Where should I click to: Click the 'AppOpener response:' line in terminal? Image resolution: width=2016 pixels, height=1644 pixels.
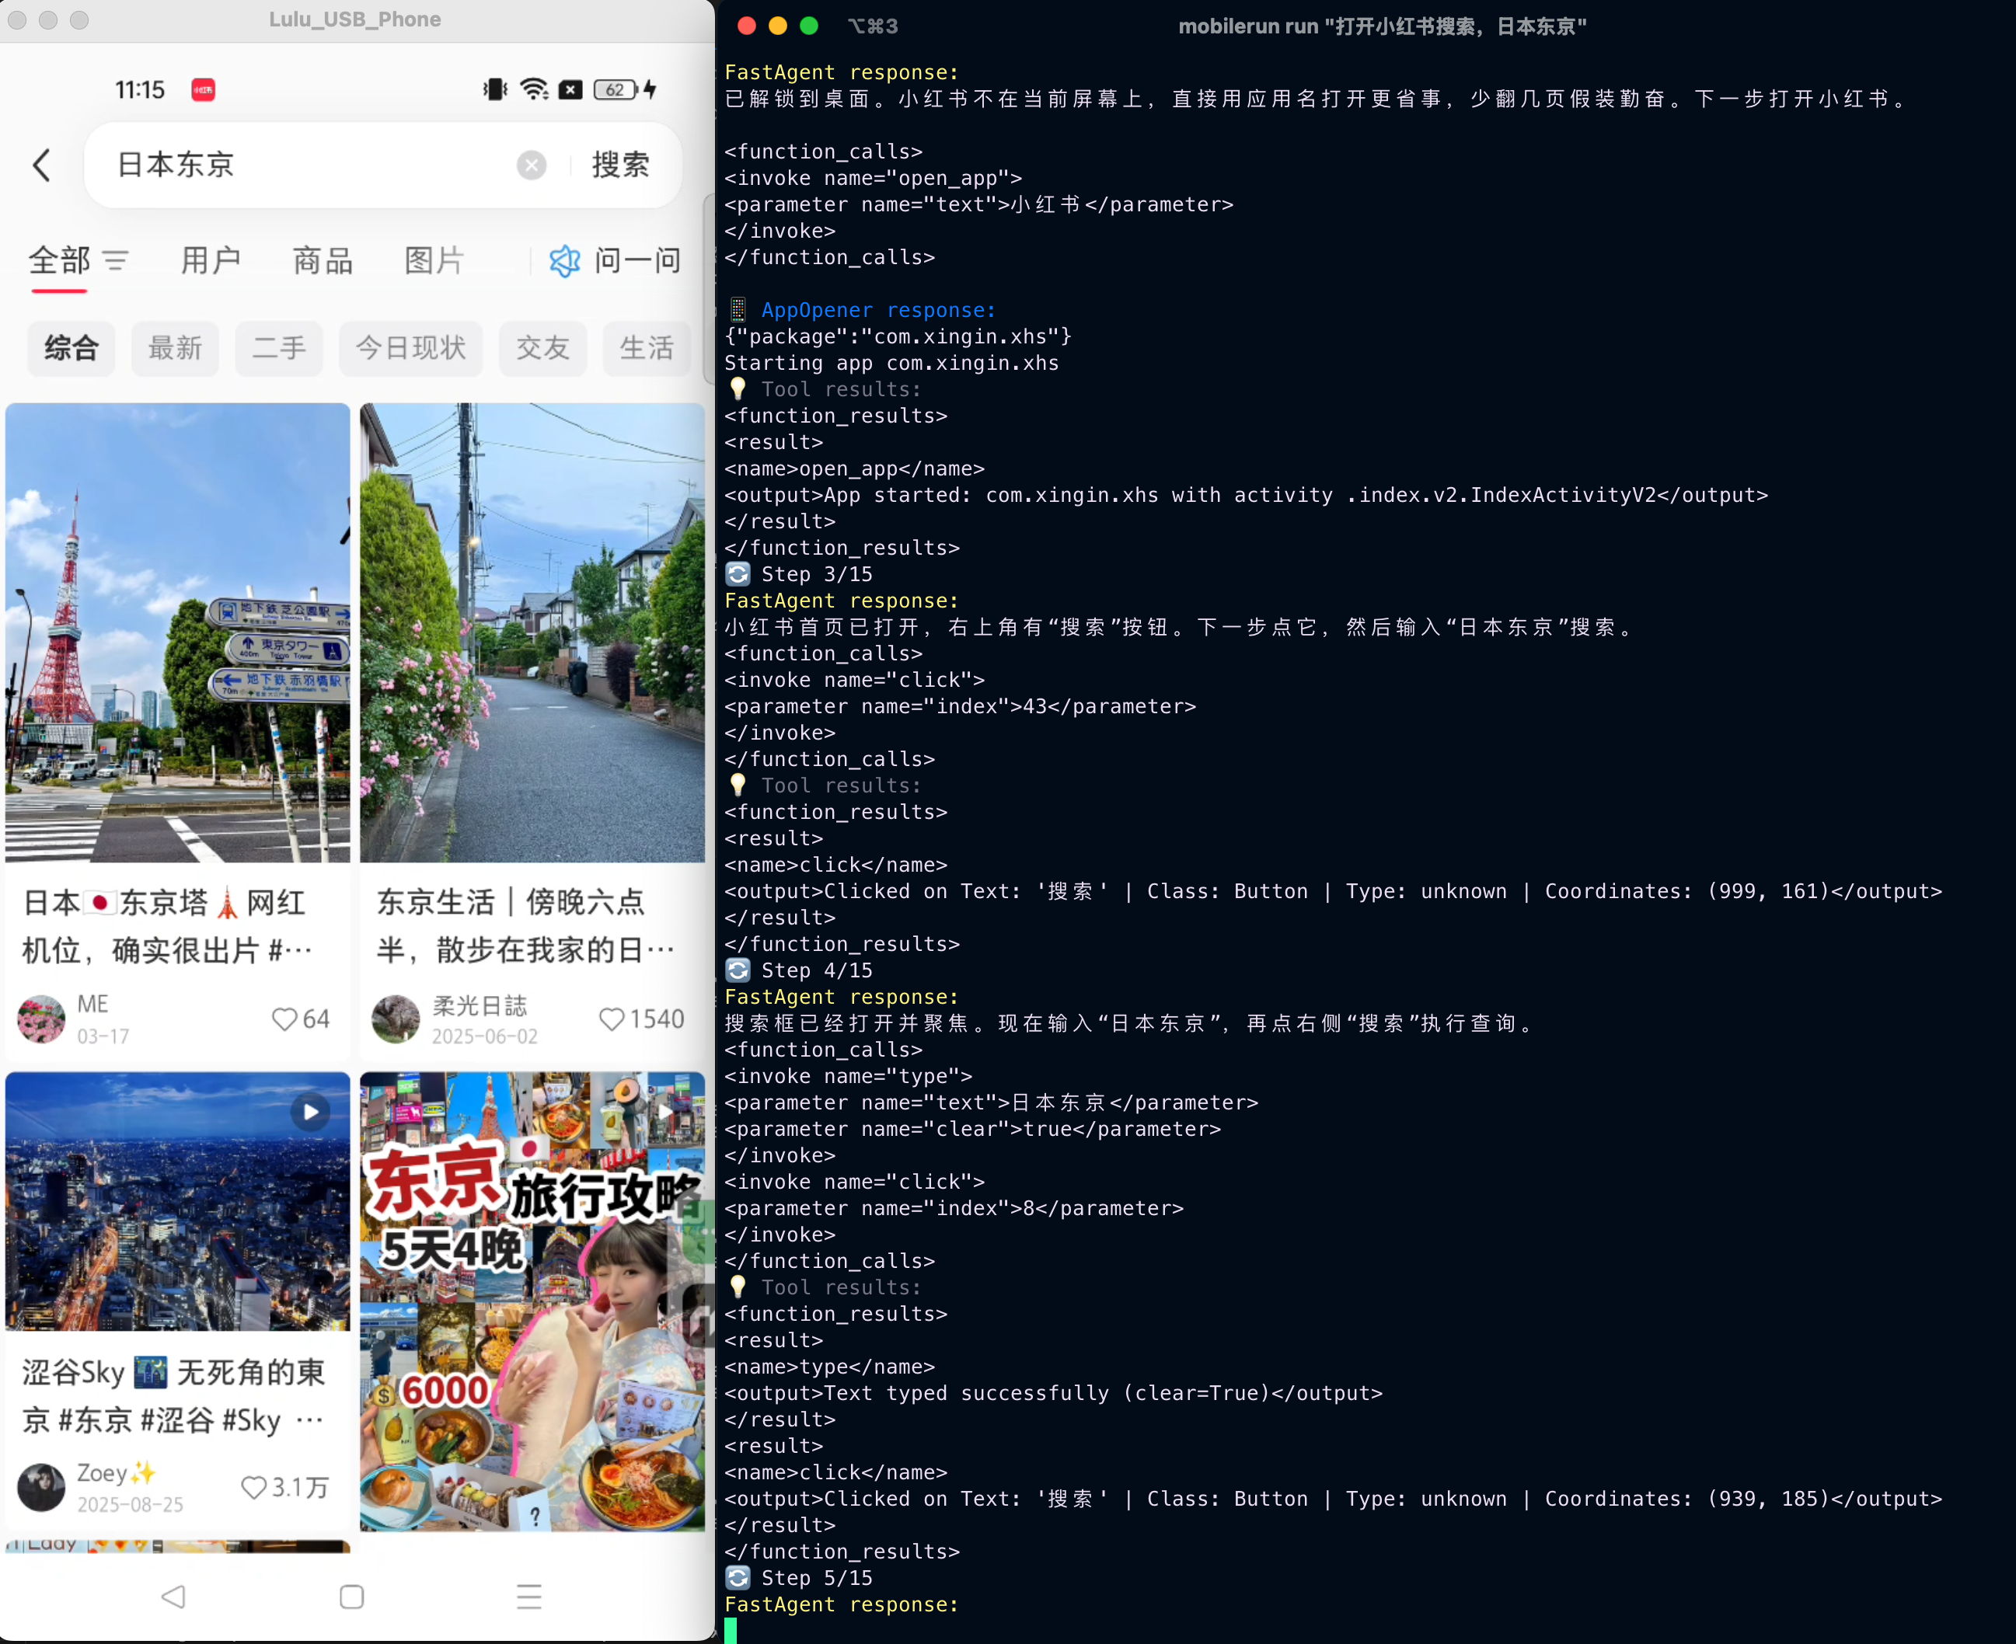point(878,310)
